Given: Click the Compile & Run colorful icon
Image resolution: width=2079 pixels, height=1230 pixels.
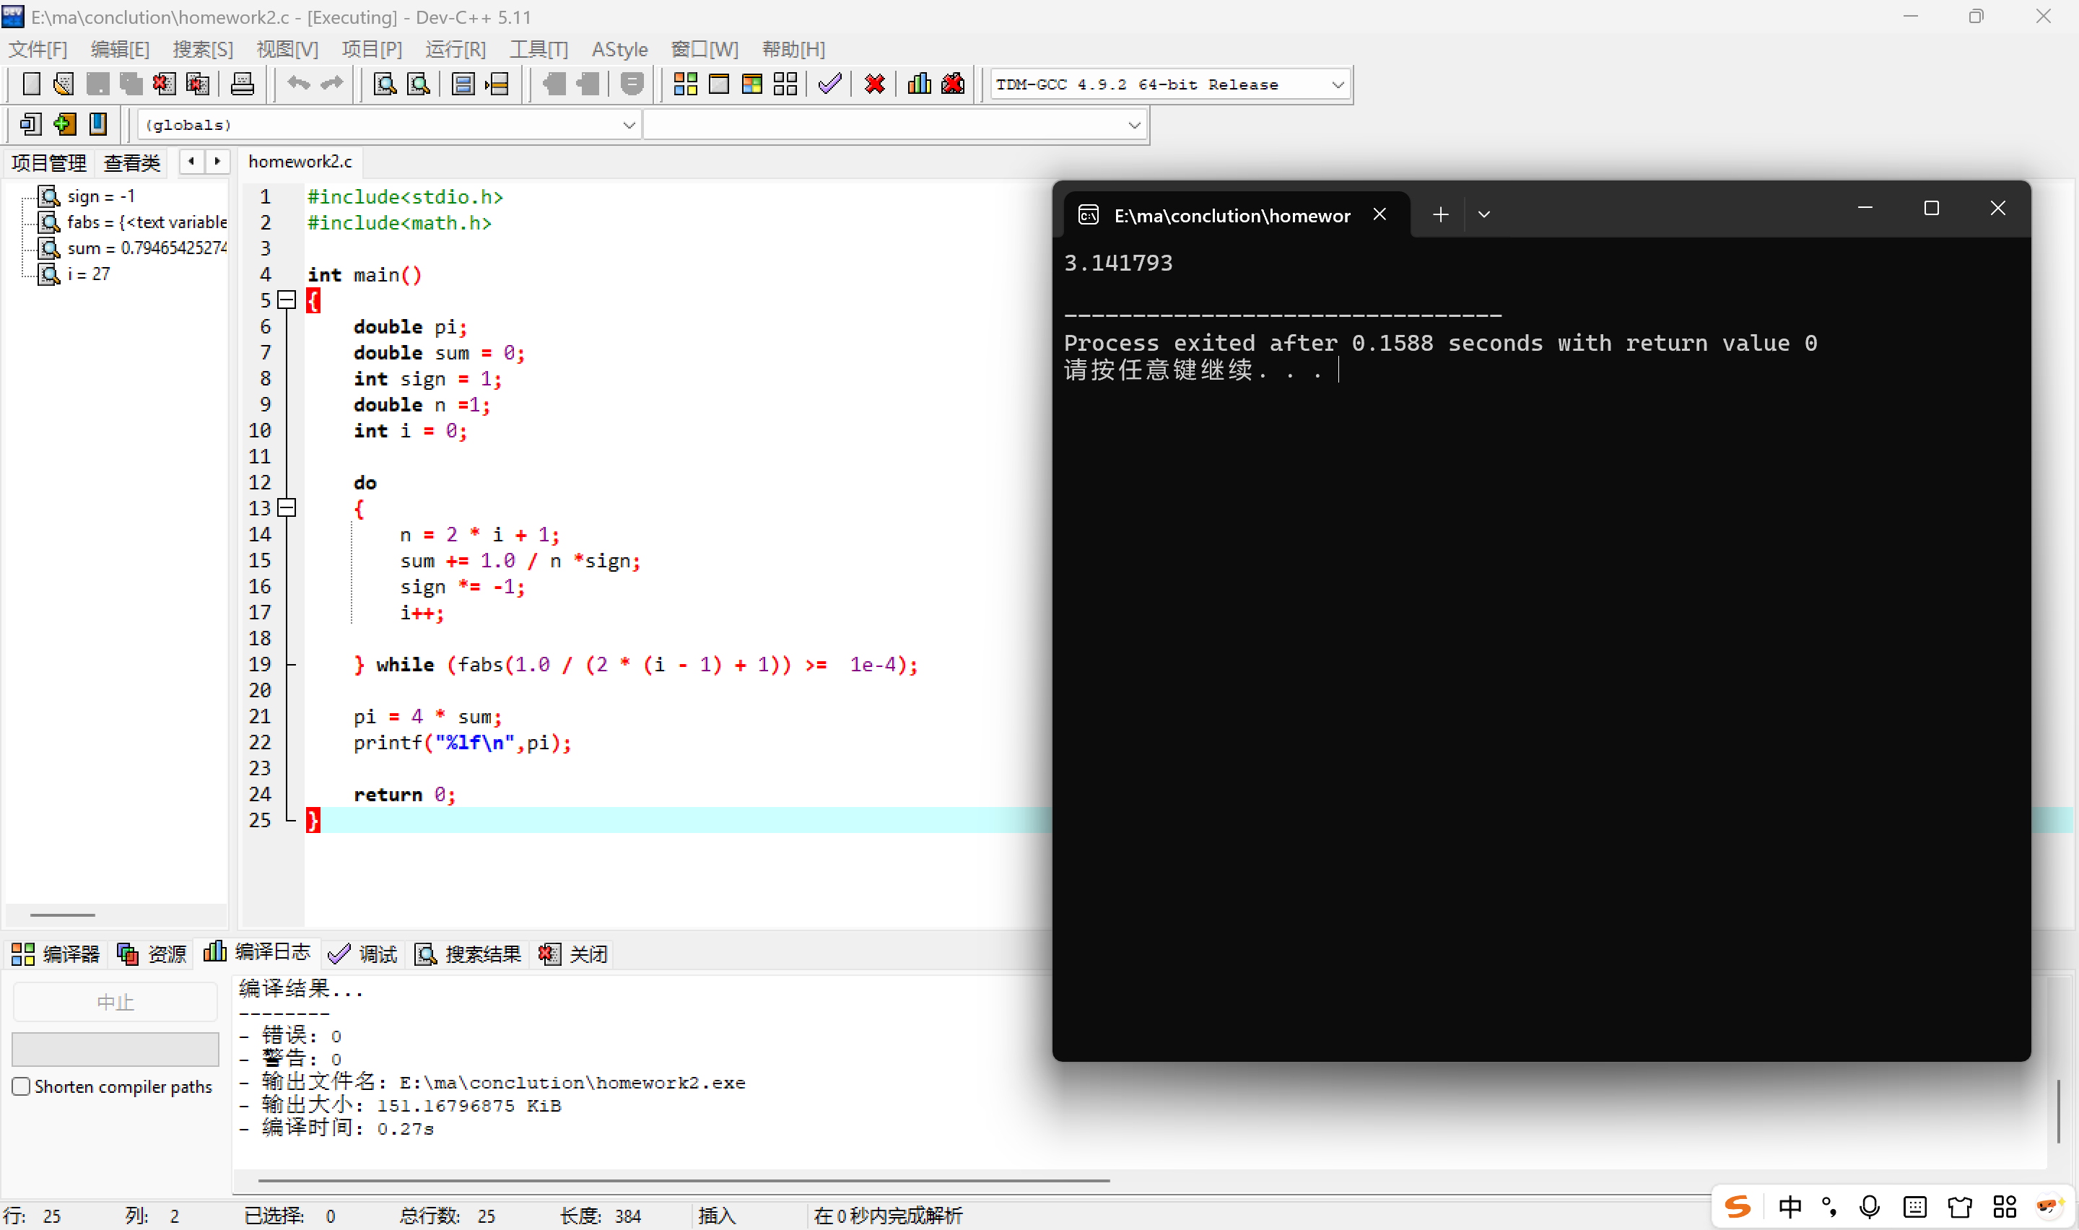Looking at the screenshot, I should (x=751, y=84).
